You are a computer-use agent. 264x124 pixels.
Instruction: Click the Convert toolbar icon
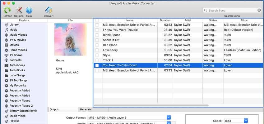(x=49, y=11)
